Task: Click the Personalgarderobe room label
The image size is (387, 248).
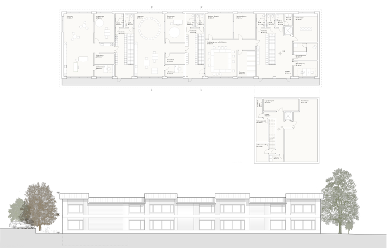Action: pos(301,56)
